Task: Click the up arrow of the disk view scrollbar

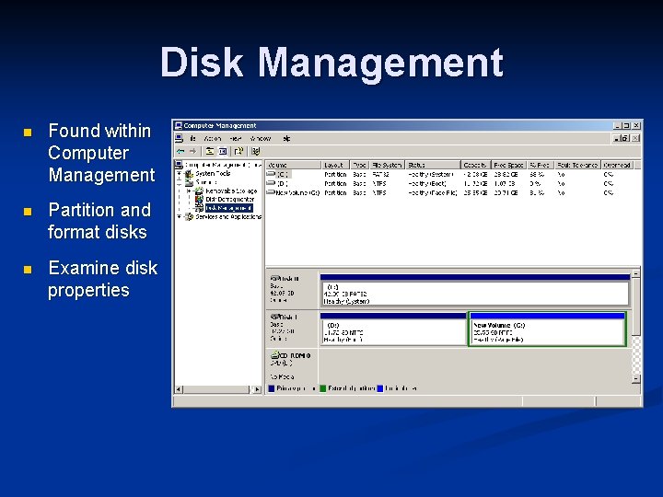Action: click(636, 273)
